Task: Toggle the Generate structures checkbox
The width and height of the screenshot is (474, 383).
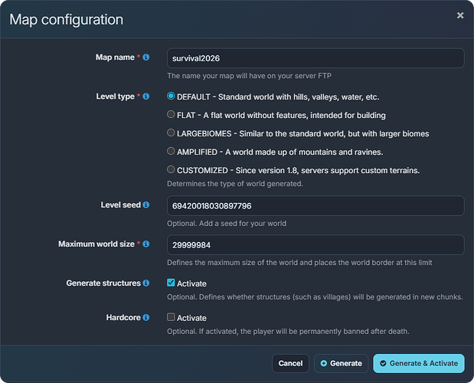Action: 171,283
